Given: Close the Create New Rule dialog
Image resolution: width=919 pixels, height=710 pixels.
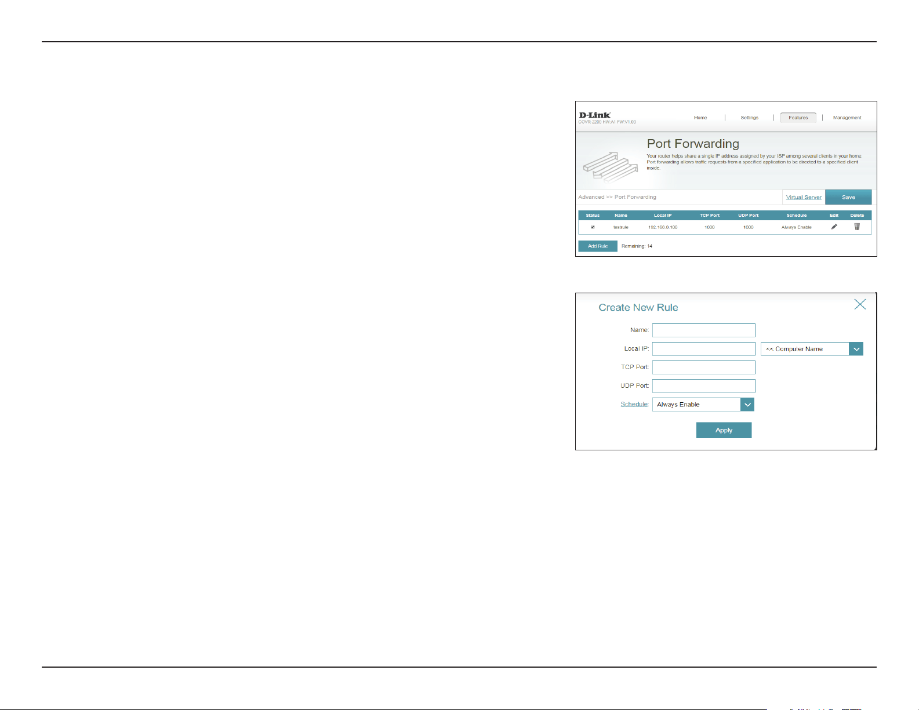Looking at the screenshot, I should [x=860, y=304].
